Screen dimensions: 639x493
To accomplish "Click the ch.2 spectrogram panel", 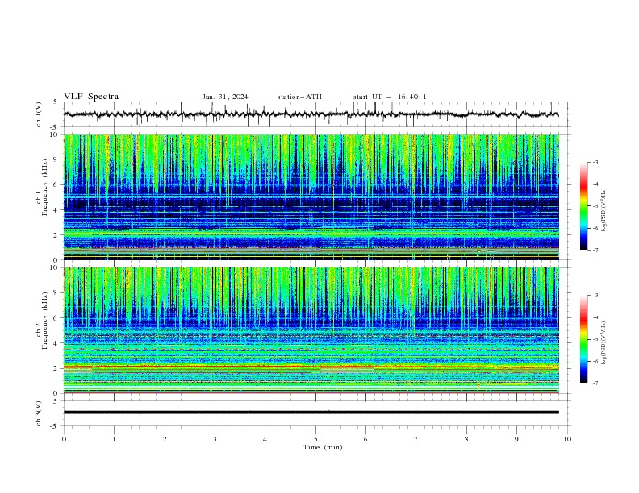I will [x=311, y=330].
